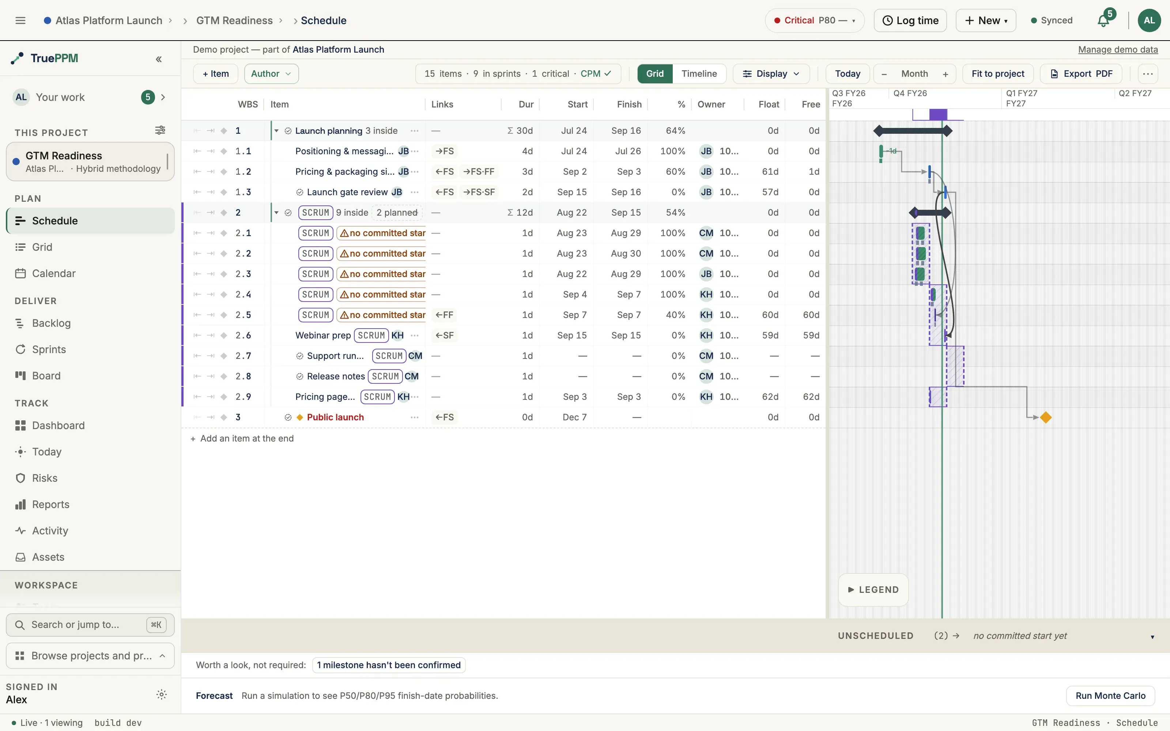Open Assets in the sidebar

coord(90,557)
